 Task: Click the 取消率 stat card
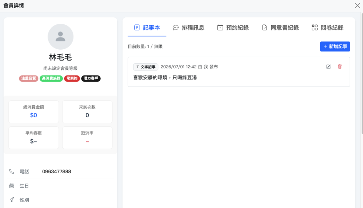(x=87, y=138)
